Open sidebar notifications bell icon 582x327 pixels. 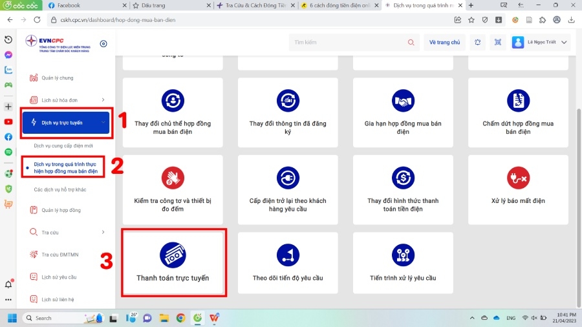[x=8, y=284]
